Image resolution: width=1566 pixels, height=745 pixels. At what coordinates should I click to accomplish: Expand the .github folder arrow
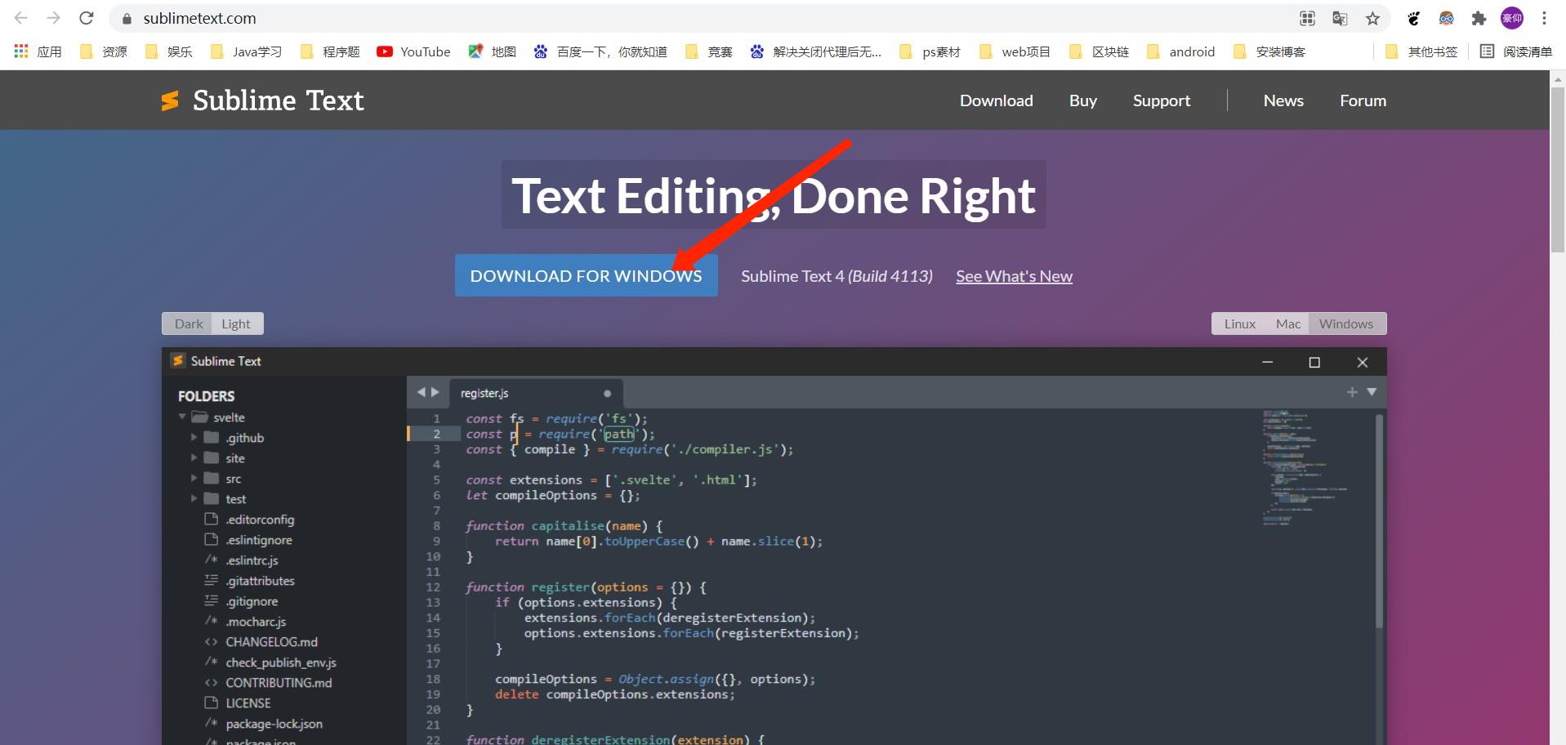pyautogui.click(x=194, y=437)
